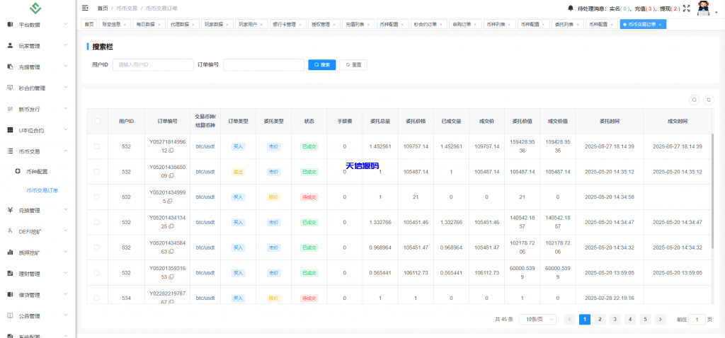Go to page 2 in pagination
Viewport: 725px width, 338px height.
click(x=600, y=319)
